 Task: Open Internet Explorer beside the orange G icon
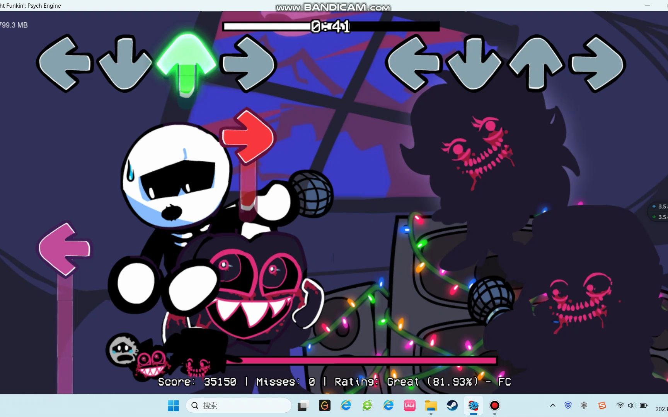346,405
